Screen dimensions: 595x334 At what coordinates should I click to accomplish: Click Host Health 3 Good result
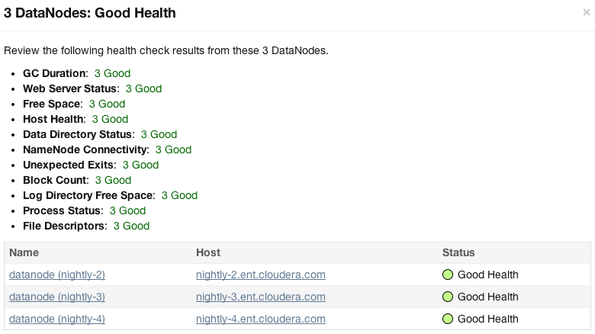[x=110, y=119]
